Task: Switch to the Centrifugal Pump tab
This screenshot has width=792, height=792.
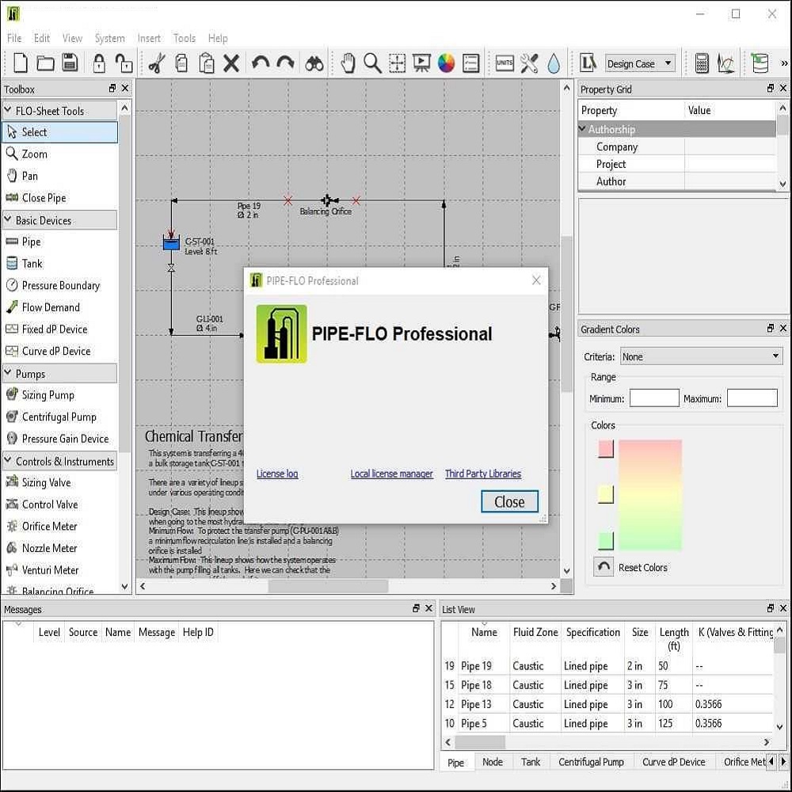Action: [591, 762]
